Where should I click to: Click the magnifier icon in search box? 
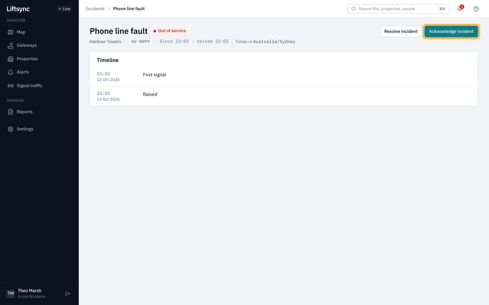[x=353, y=9]
